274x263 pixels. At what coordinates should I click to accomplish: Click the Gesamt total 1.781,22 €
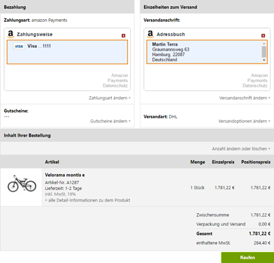pyautogui.click(x=260, y=234)
